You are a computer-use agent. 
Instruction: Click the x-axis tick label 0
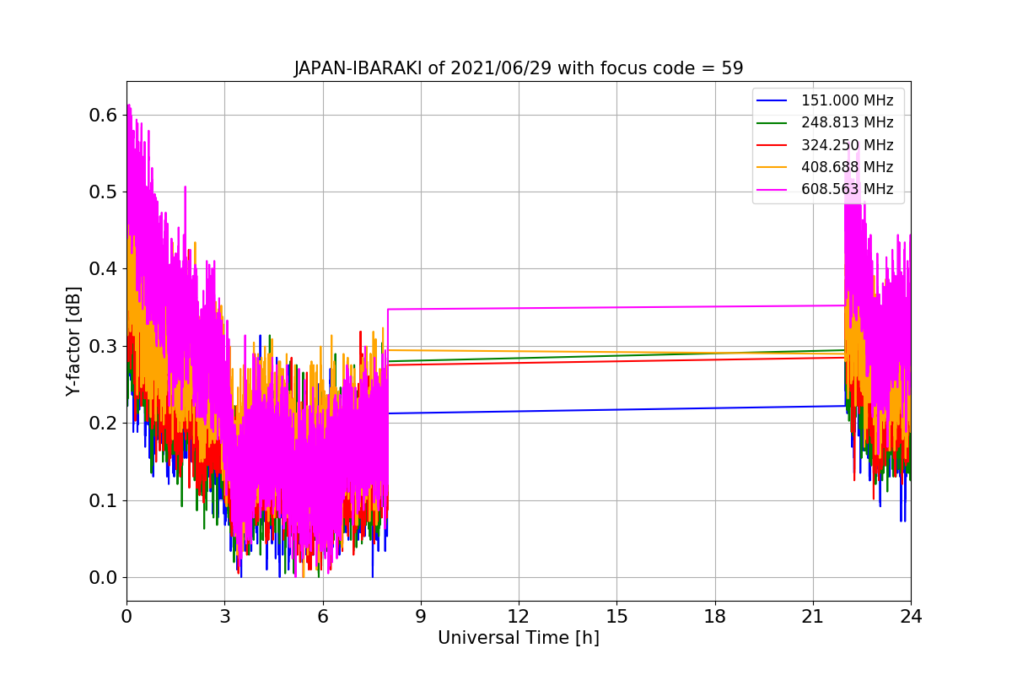(x=126, y=616)
